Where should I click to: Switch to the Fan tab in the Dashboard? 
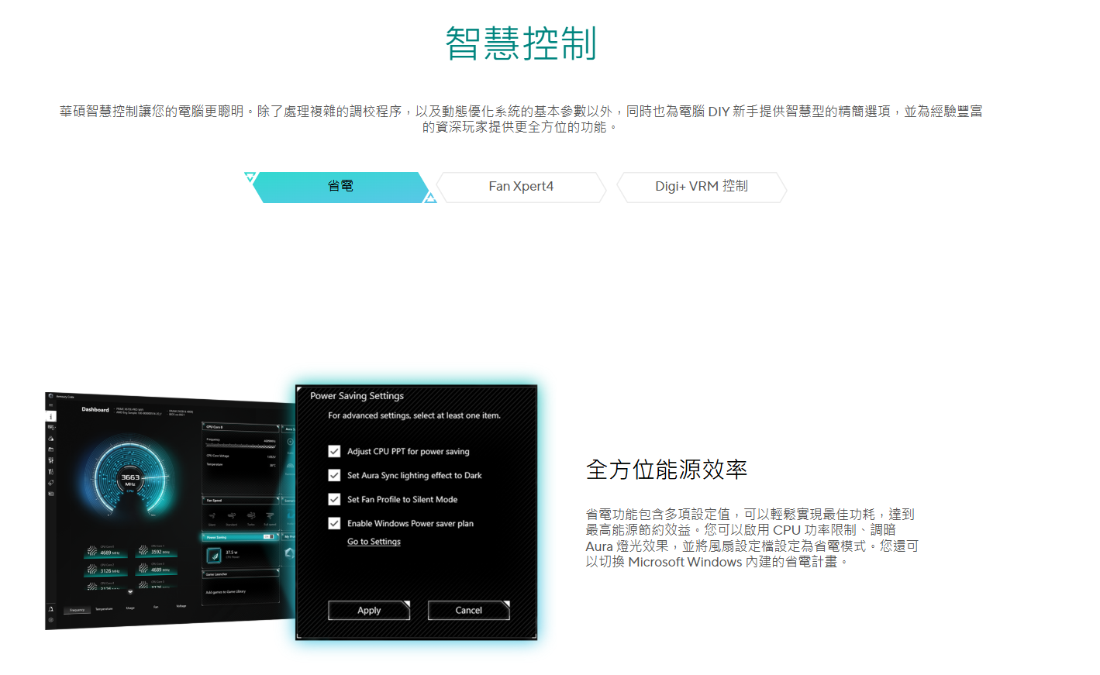(x=156, y=607)
